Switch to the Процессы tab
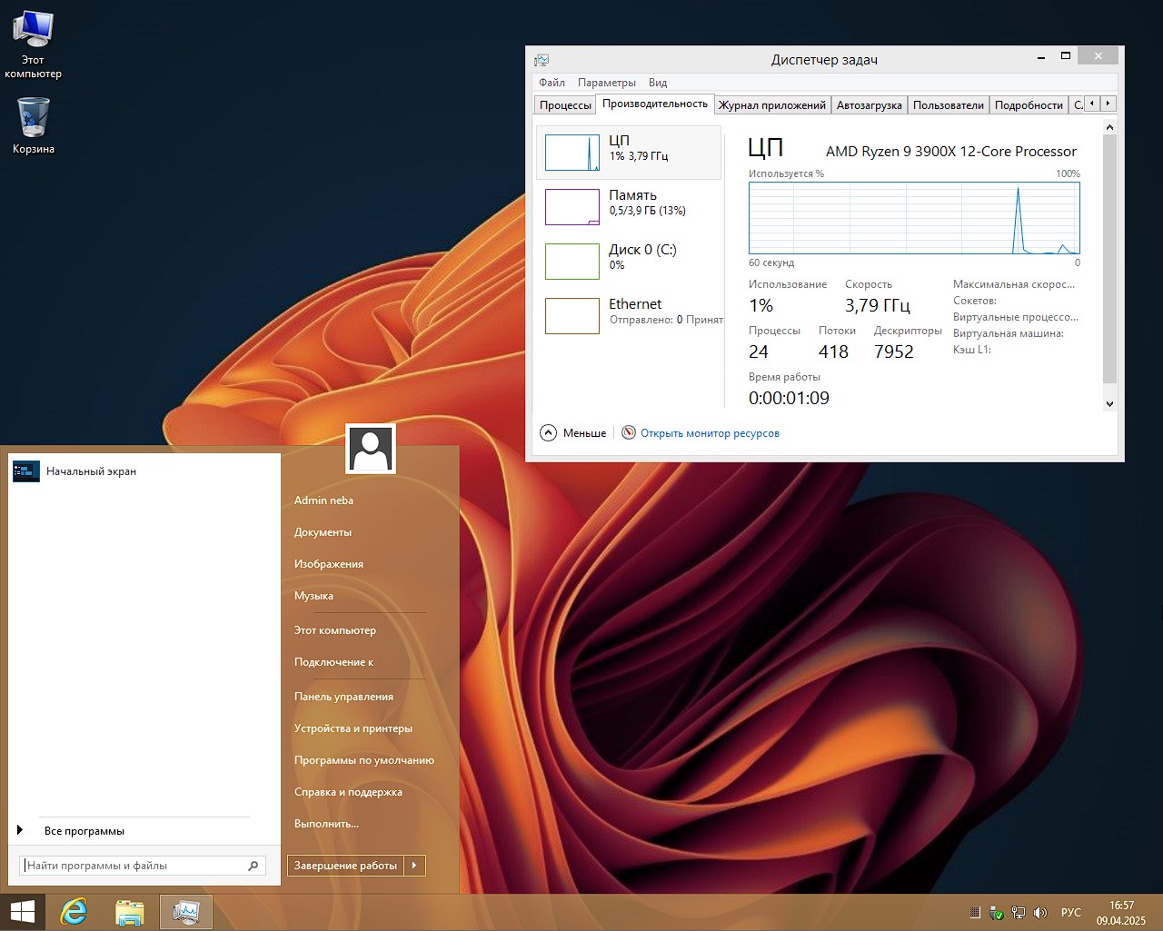The height and width of the screenshot is (931, 1163). pos(564,105)
